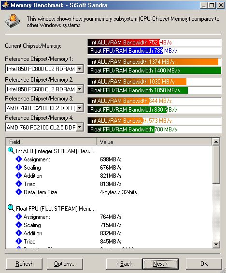Screen dimensions: 226x273
Task: Click the 845MB/s Triad value
Action: coord(111,241)
